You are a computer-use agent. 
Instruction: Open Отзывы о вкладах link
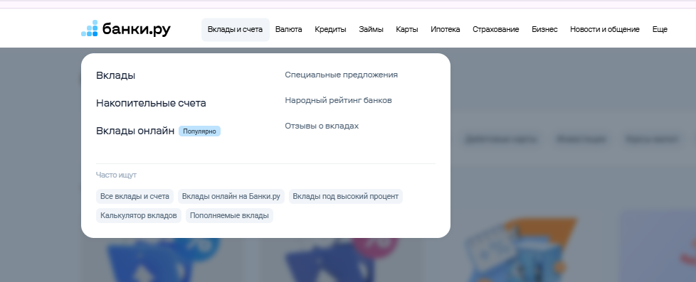pos(322,126)
